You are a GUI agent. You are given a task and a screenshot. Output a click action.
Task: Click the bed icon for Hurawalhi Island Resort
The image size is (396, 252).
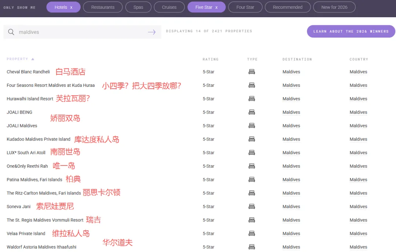(x=252, y=99)
